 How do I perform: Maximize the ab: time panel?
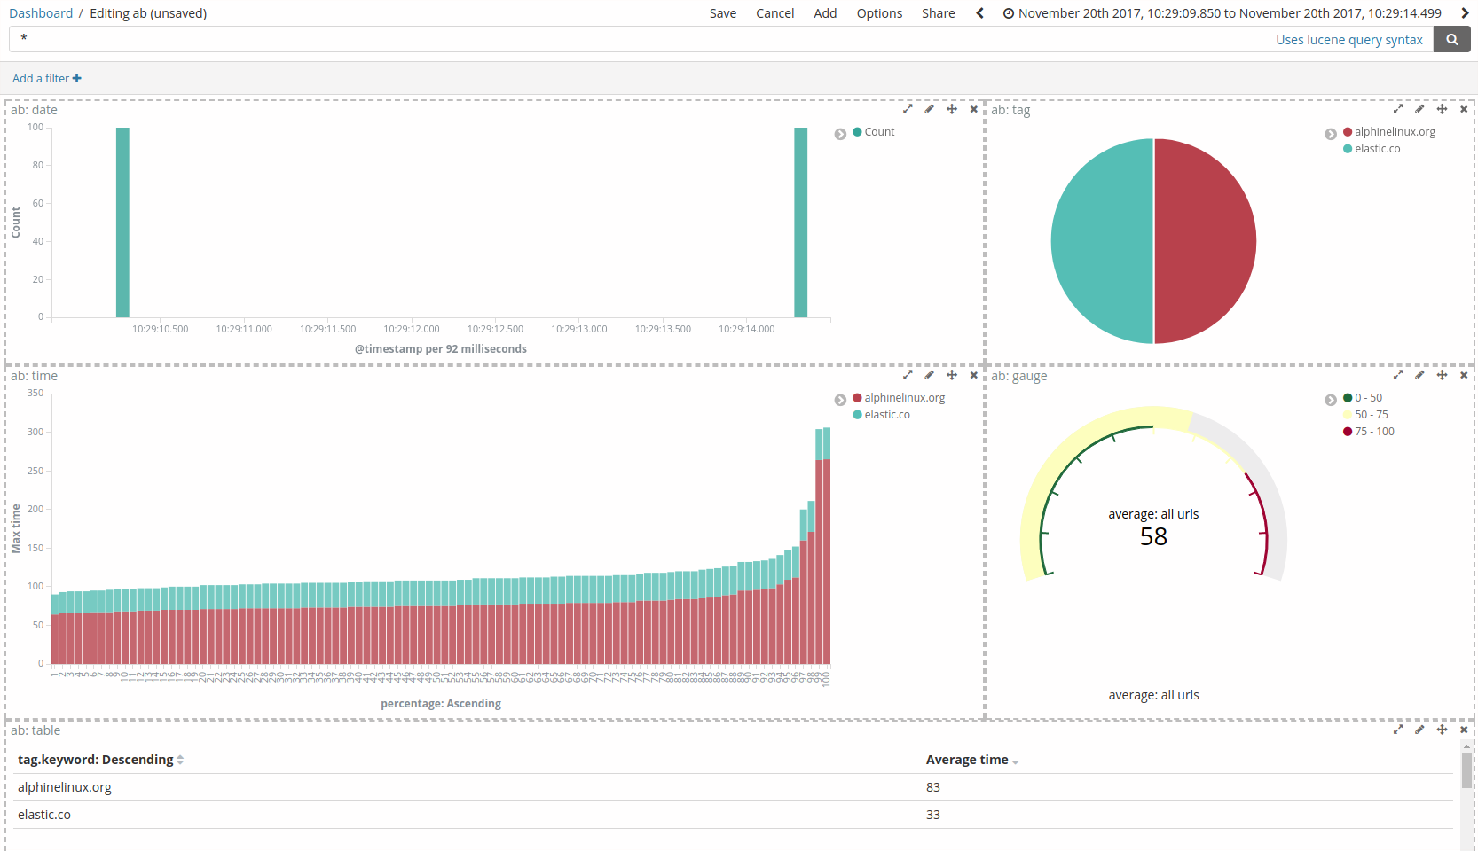(x=908, y=375)
